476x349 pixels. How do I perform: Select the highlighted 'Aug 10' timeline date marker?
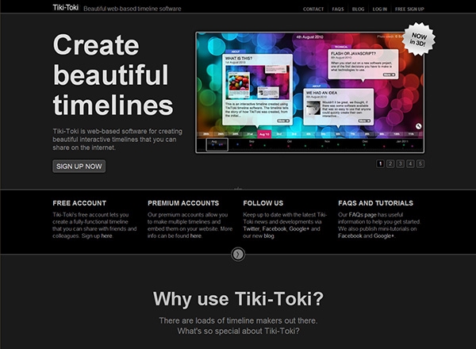click(x=263, y=134)
